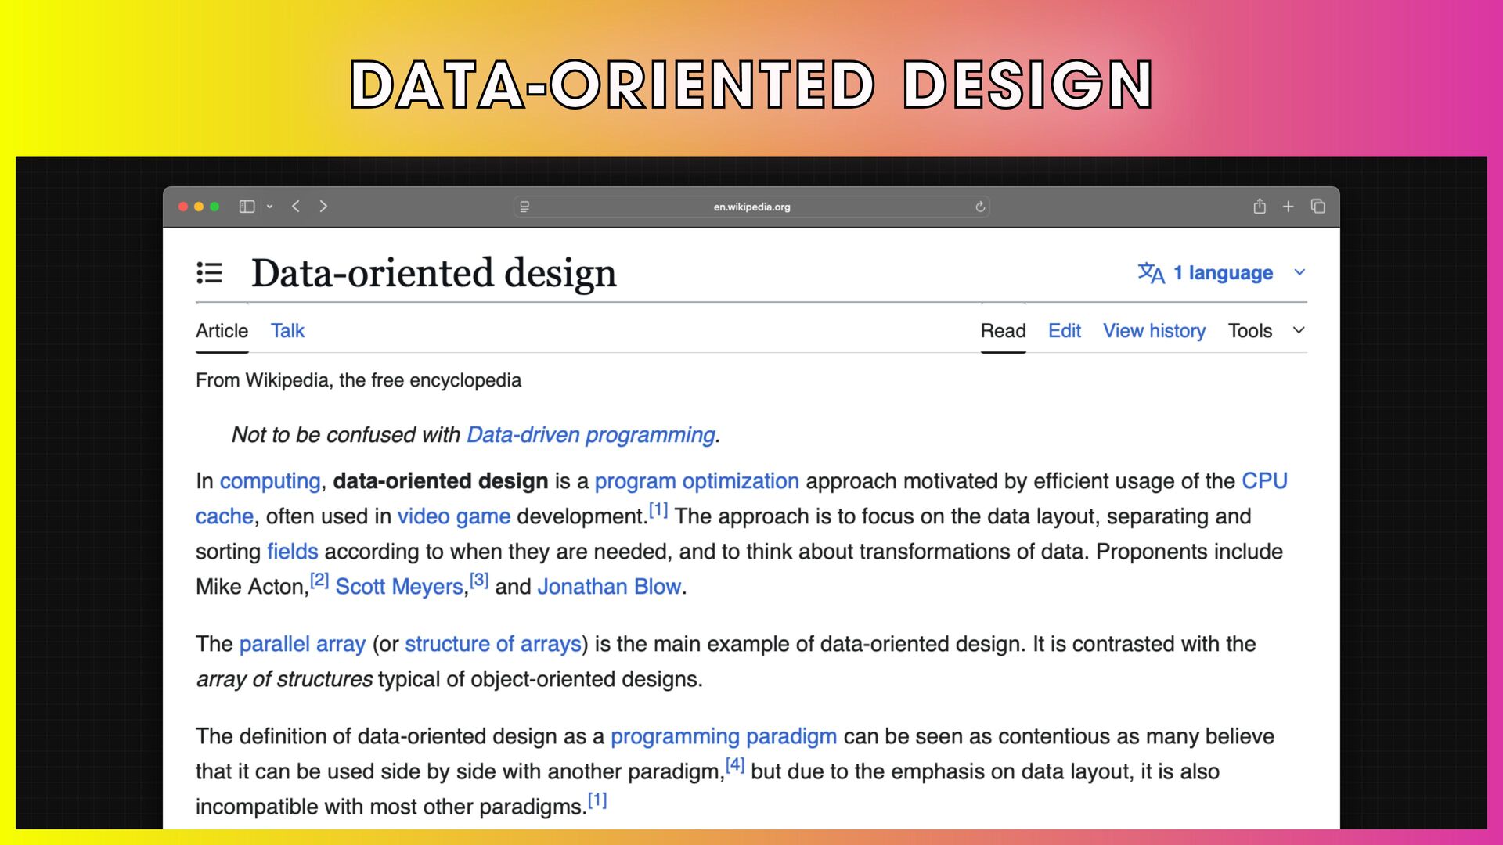Screen dimensions: 1503x845
Task: Open the sidebar options dropdown arrow
Action: [269, 207]
